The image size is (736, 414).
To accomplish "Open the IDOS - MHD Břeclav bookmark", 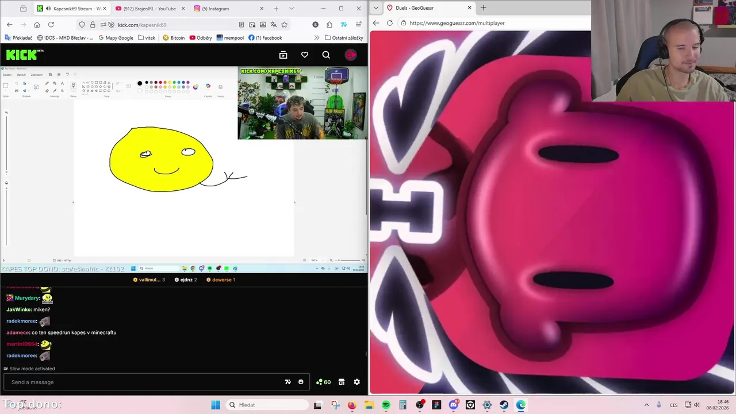I will pyautogui.click(x=65, y=38).
